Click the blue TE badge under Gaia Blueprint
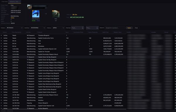176x112 pixels. click(x=38, y=21)
